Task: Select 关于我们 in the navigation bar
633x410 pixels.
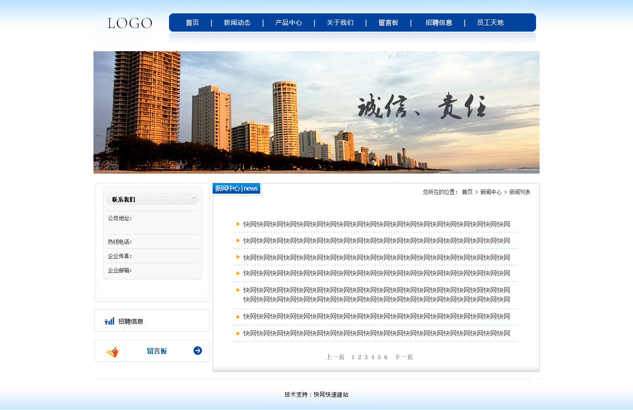Action: [340, 23]
